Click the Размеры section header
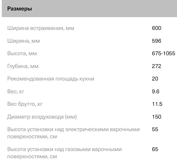Screen dimensions: 177x160 tap(20, 9)
